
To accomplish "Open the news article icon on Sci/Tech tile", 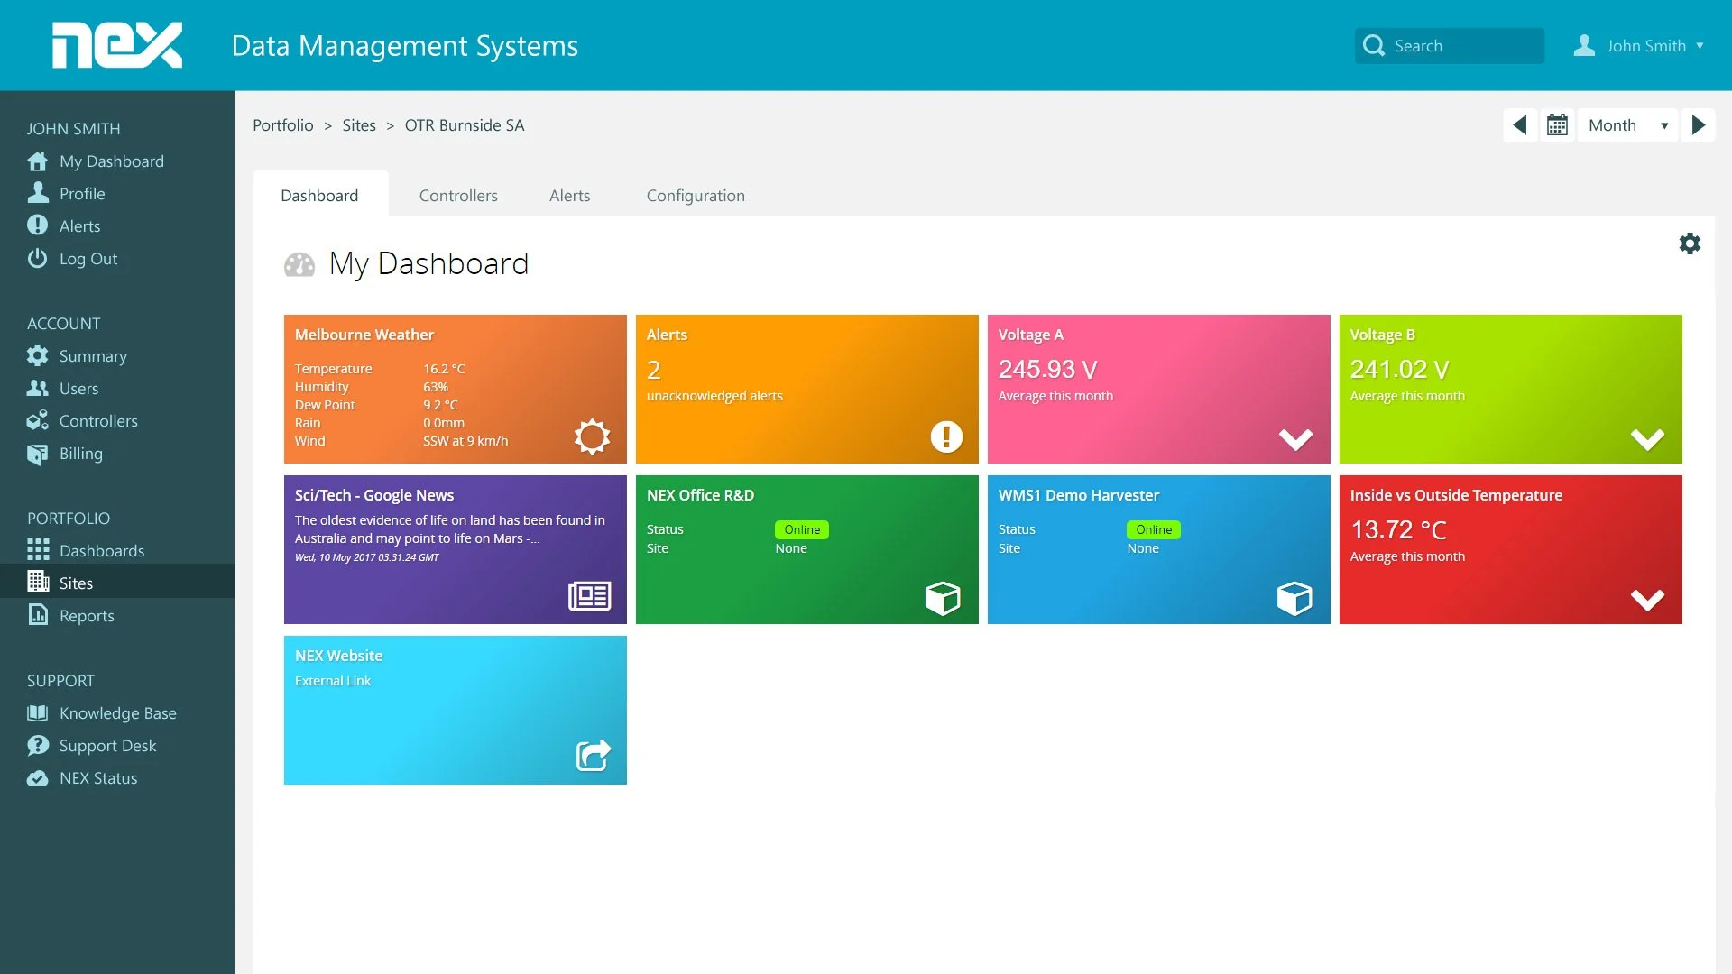I will pos(589,596).
